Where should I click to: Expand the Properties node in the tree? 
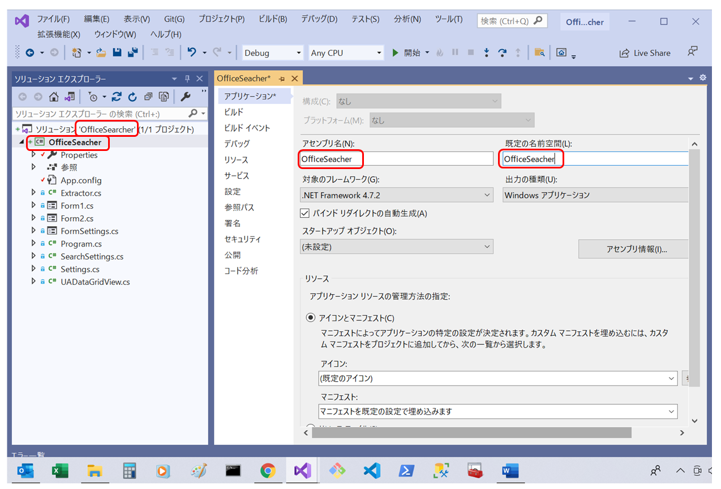[x=34, y=155]
